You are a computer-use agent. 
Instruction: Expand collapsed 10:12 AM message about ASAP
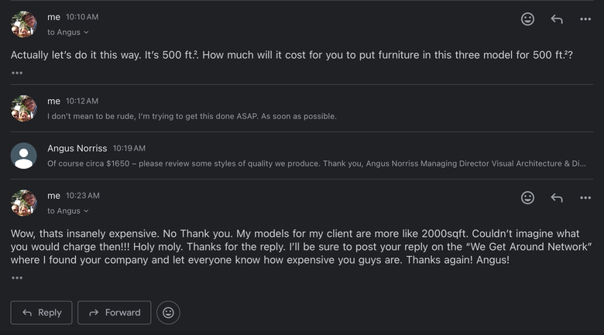point(302,108)
